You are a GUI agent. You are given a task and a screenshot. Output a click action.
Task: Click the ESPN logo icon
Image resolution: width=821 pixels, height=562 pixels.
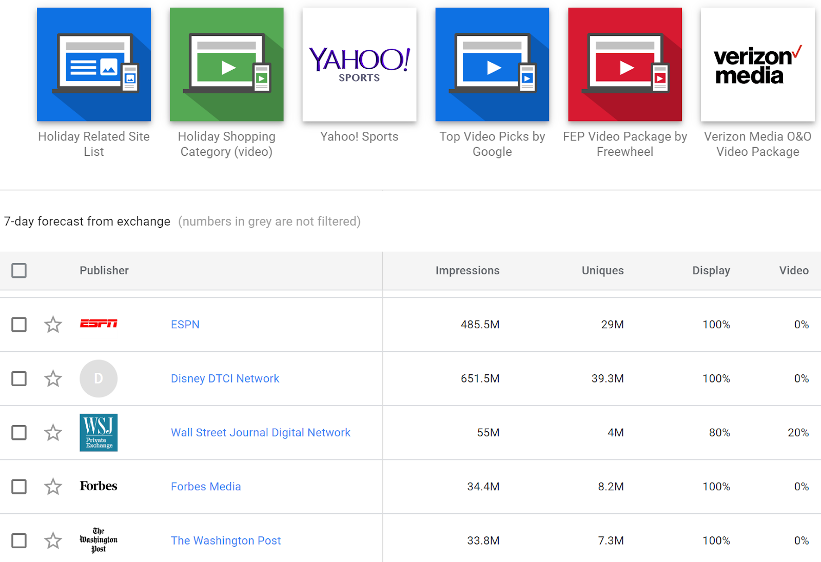99,324
